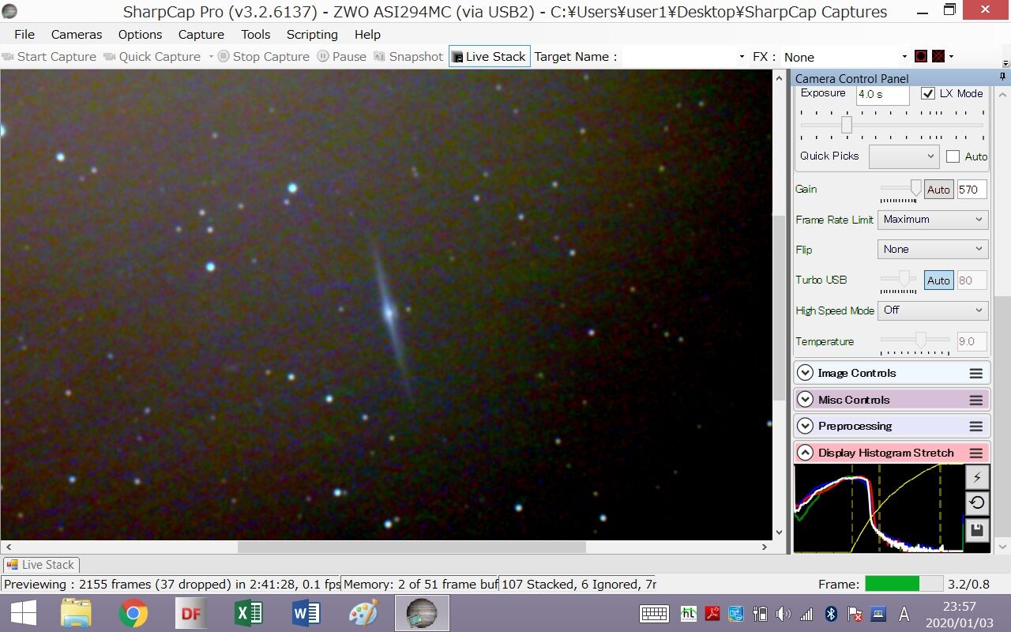The height and width of the screenshot is (632, 1011).
Task: Click the auto-stretch lightning bolt button
Action: (977, 477)
